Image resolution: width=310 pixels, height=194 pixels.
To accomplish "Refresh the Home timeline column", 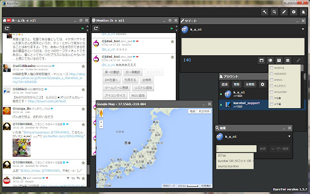I will 7,29.
